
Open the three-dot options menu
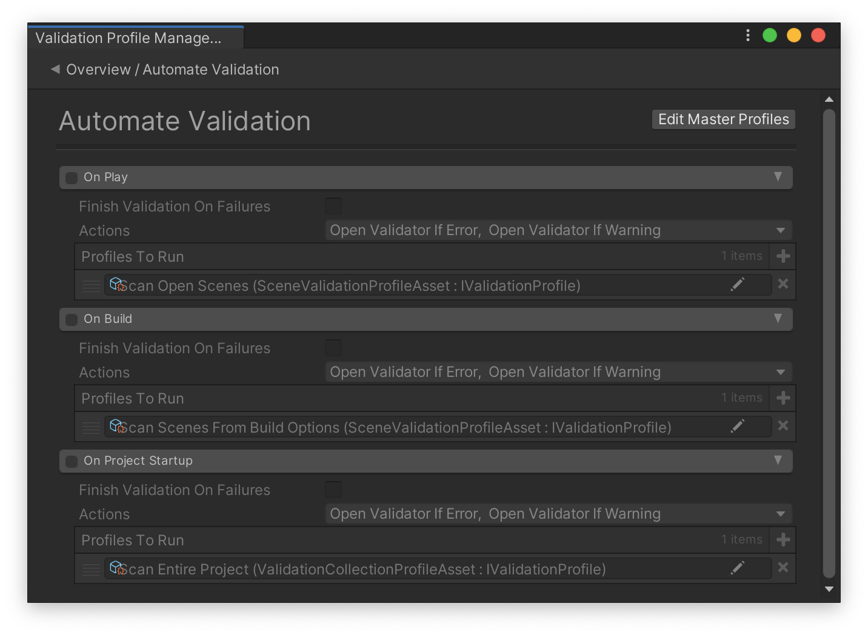747,35
